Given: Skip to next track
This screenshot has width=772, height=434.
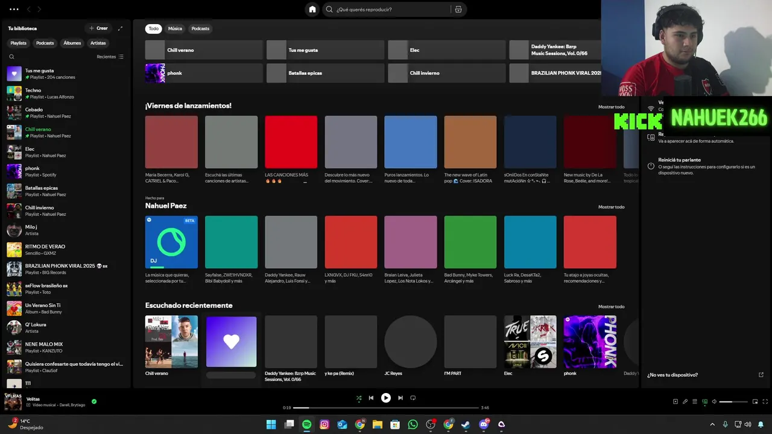Looking at the screenshot, I should (x=400, y=398).
